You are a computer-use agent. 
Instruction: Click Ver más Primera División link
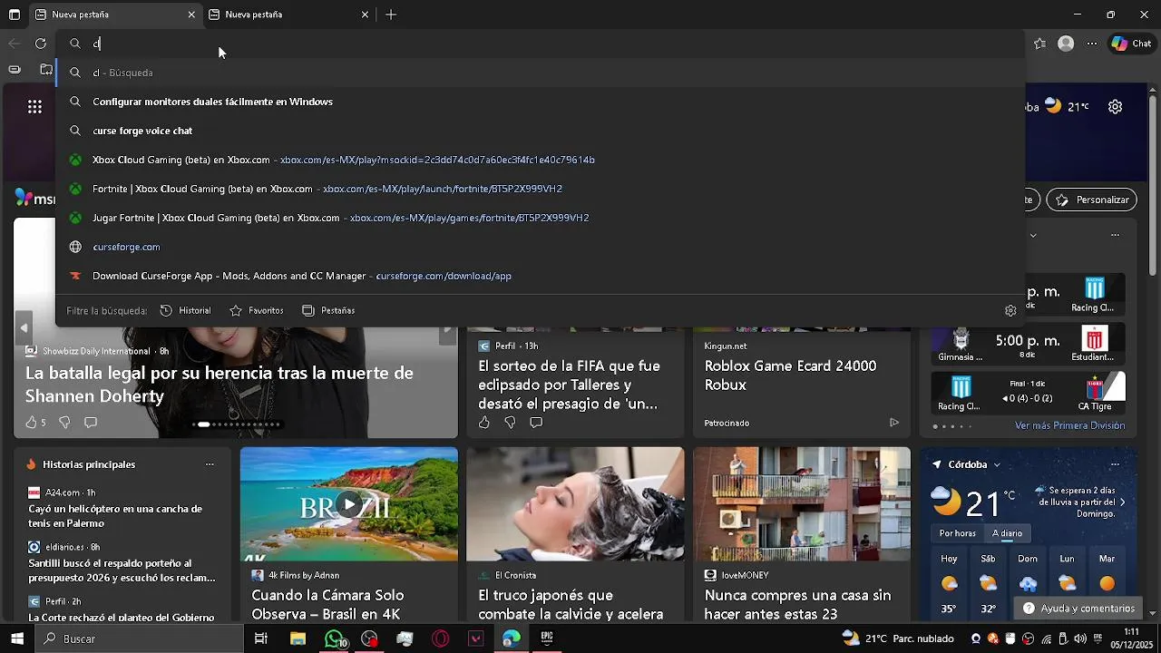[x=1069, y=425]
